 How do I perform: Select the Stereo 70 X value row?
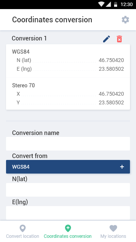coord(70,94)
